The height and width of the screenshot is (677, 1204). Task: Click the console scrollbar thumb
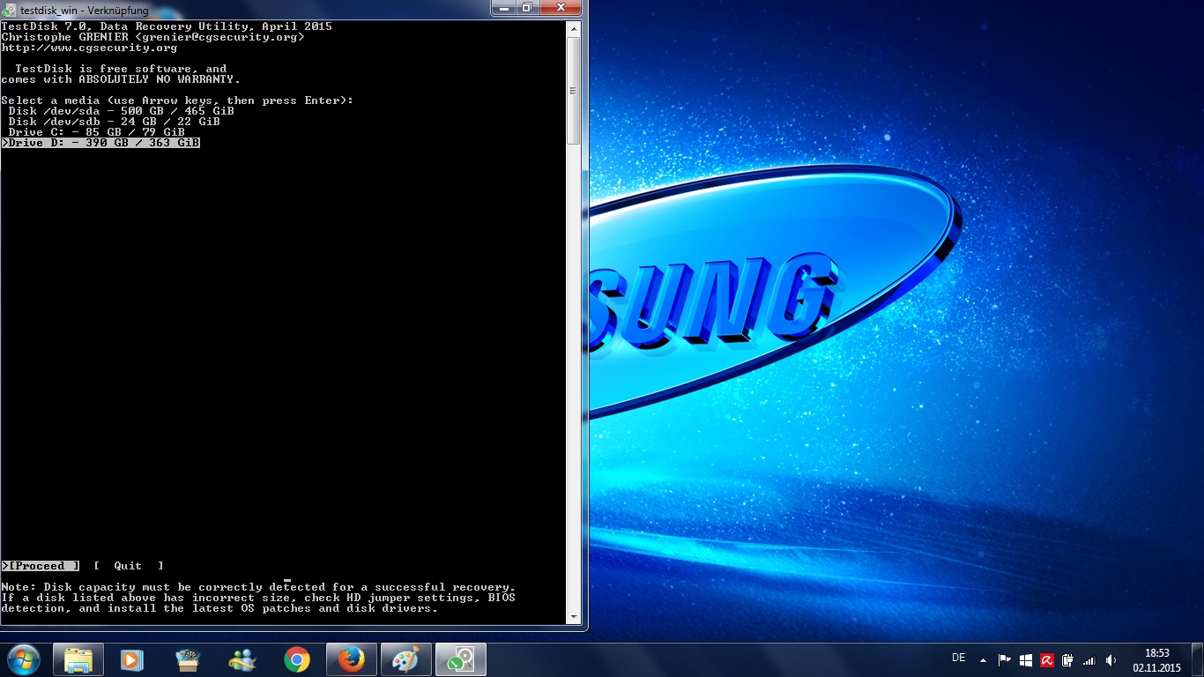[x=573, y=91]
